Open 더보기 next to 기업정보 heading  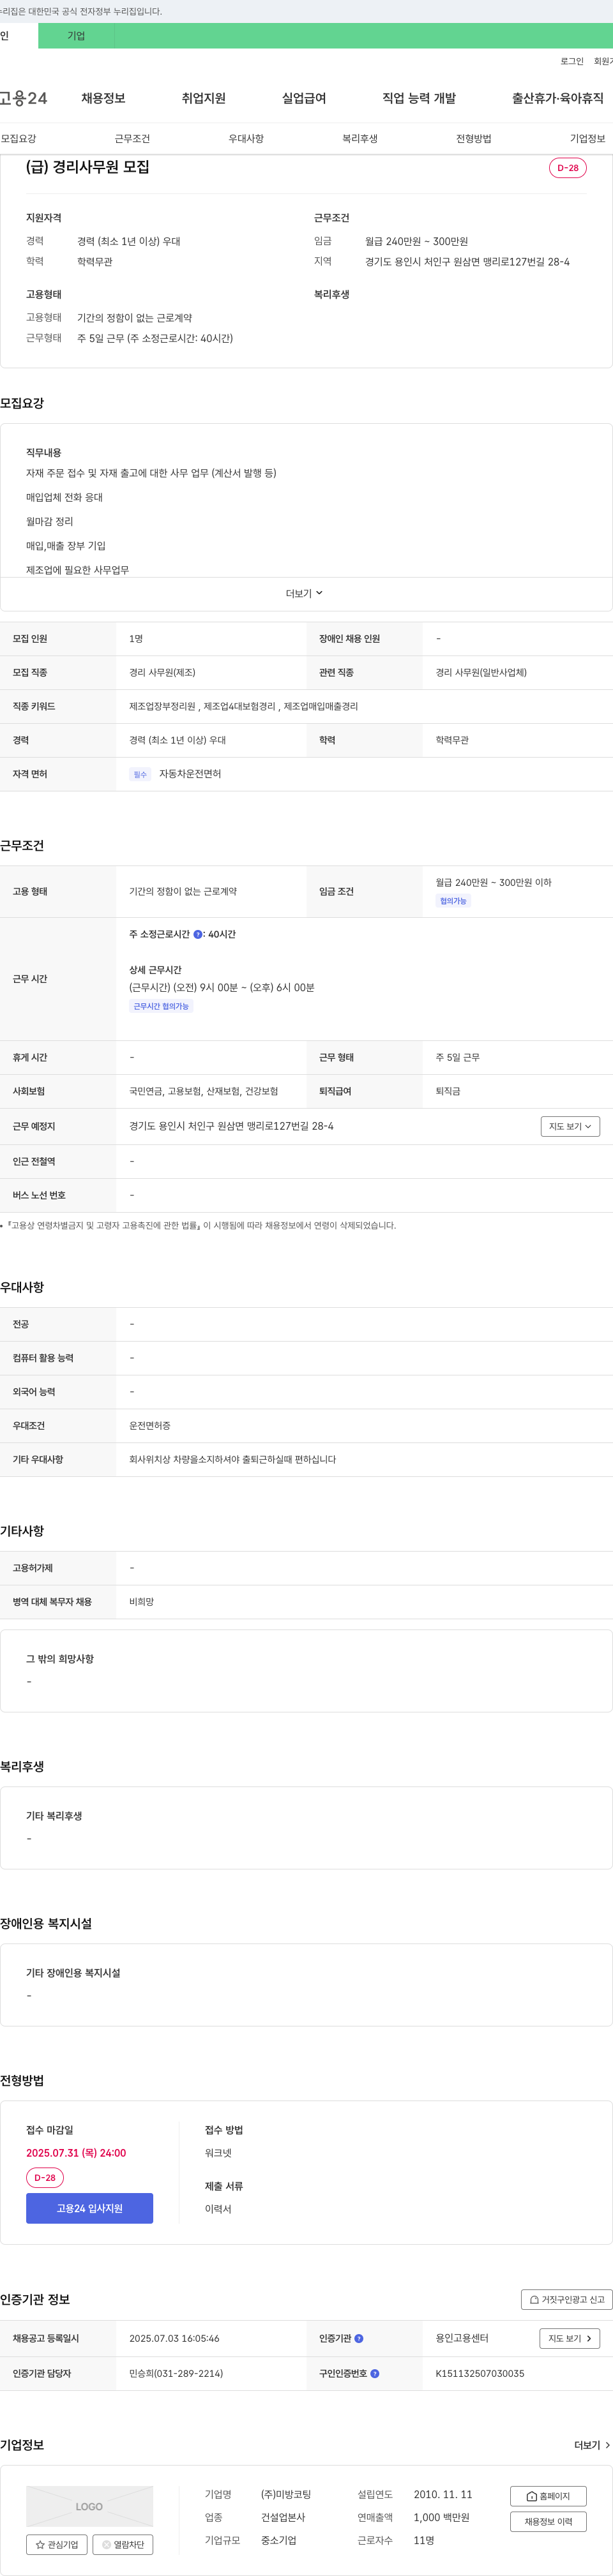click(x=592, y=2445)
